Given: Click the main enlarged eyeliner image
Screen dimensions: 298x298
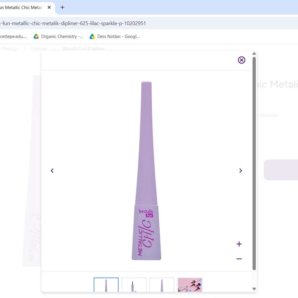Looking at the screenshot, I should click(146, 171).
